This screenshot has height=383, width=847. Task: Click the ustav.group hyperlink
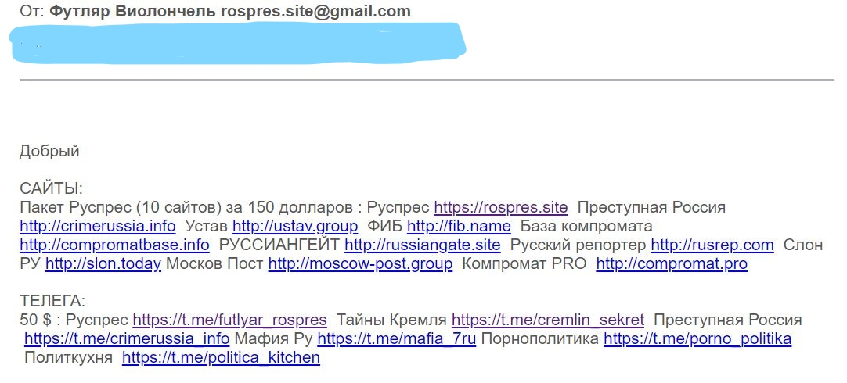pyautogui.click(x=295, y=225)
